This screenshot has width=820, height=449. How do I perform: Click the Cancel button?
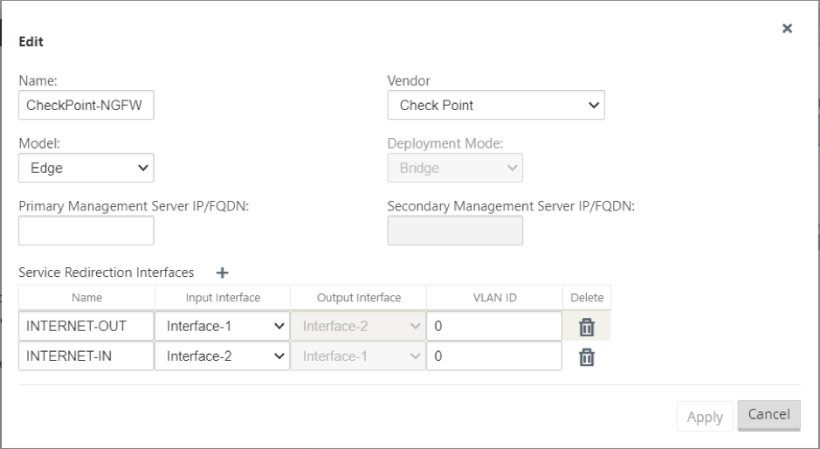coord(768,415)
